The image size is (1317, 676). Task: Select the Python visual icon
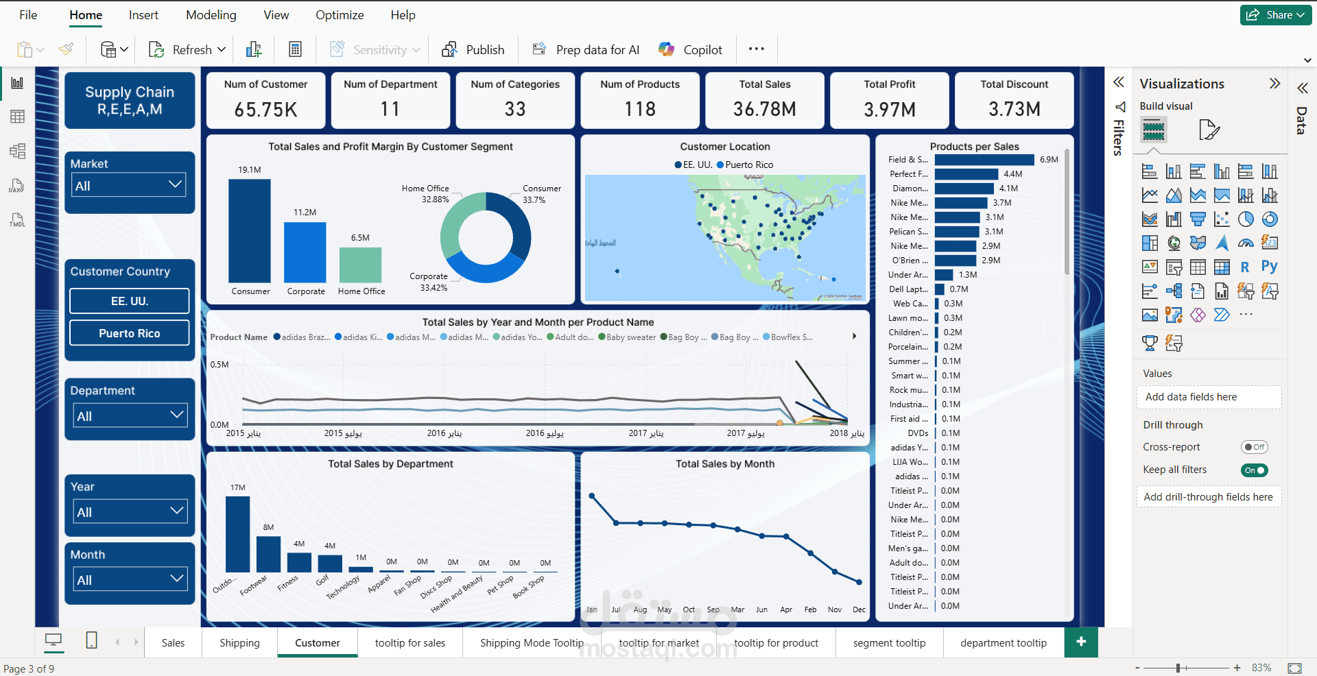1270,267
